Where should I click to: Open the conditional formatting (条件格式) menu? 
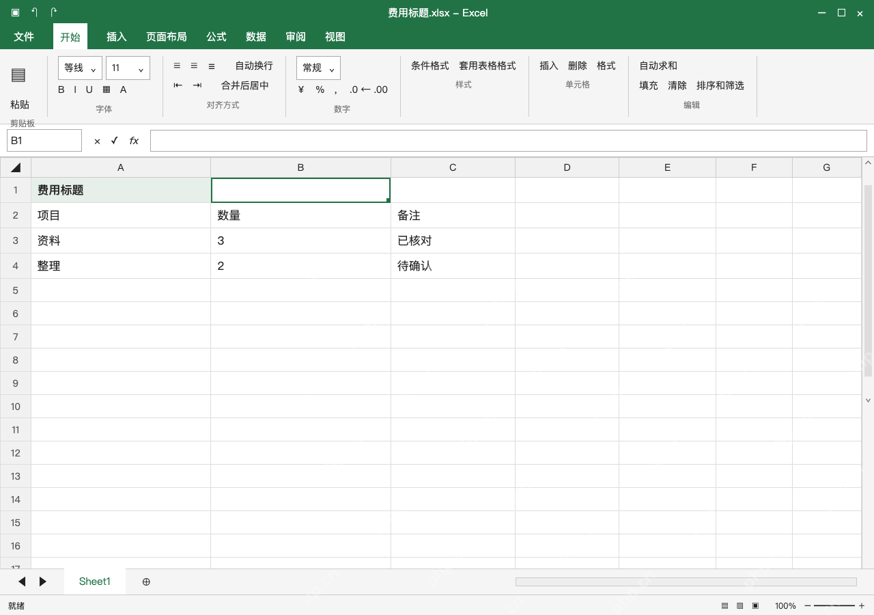pyautogui.click(x=430, y=66)
